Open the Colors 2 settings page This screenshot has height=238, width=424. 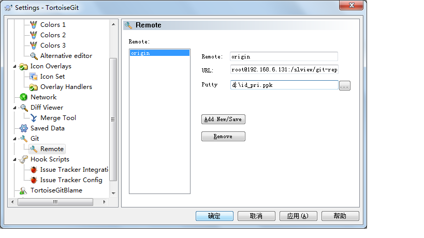(53, 35)
